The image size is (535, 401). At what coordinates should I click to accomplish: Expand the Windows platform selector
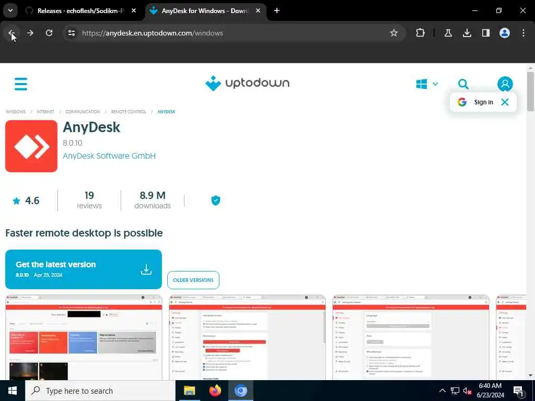427,84
